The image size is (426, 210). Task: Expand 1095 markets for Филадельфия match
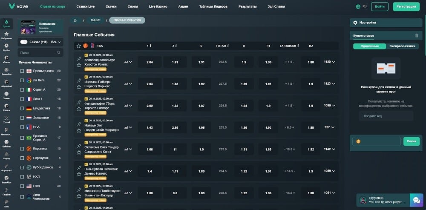tap(329, 105)
